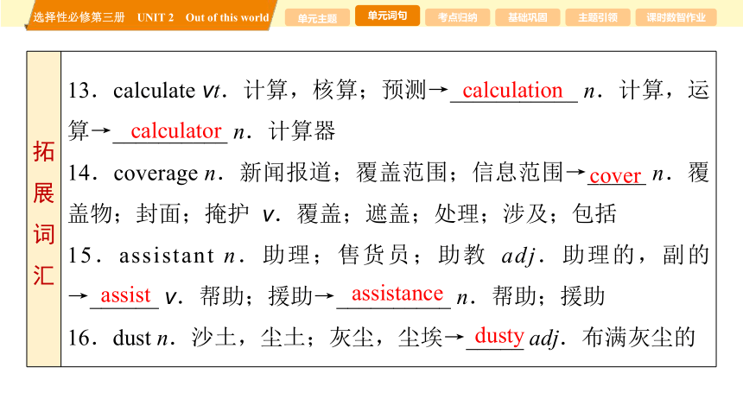743x418 pixels.
Task: Click the red answer 'calculation'
Action: click(512, 90)
